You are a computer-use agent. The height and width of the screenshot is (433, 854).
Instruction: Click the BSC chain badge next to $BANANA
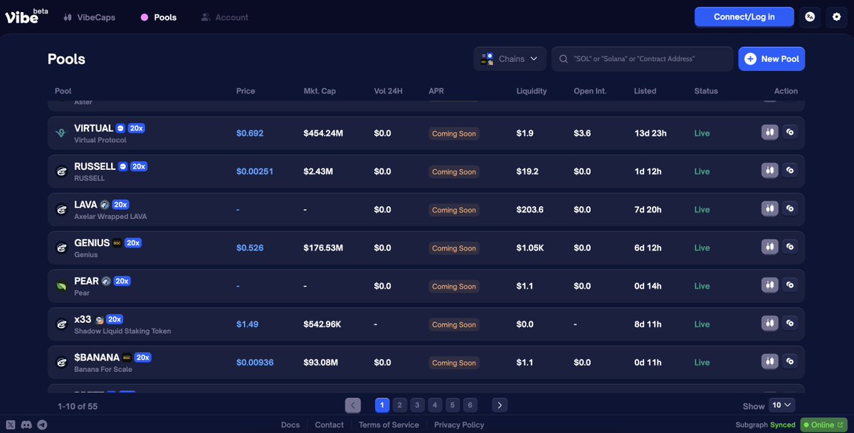pos(127,358)
